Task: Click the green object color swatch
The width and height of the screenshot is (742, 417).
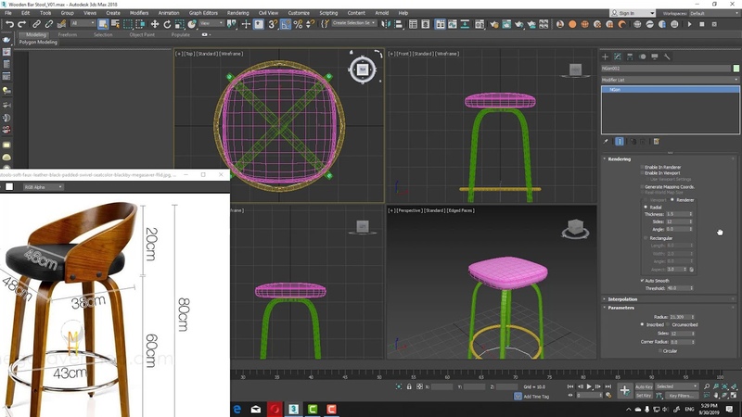Action: pyautogui.click(x=735, y=69)
